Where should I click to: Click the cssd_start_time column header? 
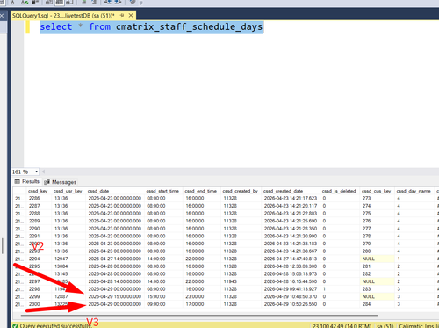click(x=162, y=191)
